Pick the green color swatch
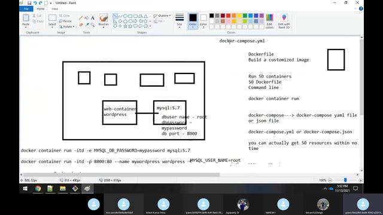 coord(245,16)
